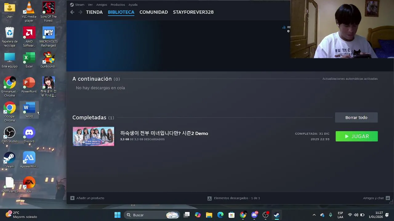The height and width of the screenshot is (221, 394).
Task: Open File Explorer from the taskbar
Action: tap(209, 215)
